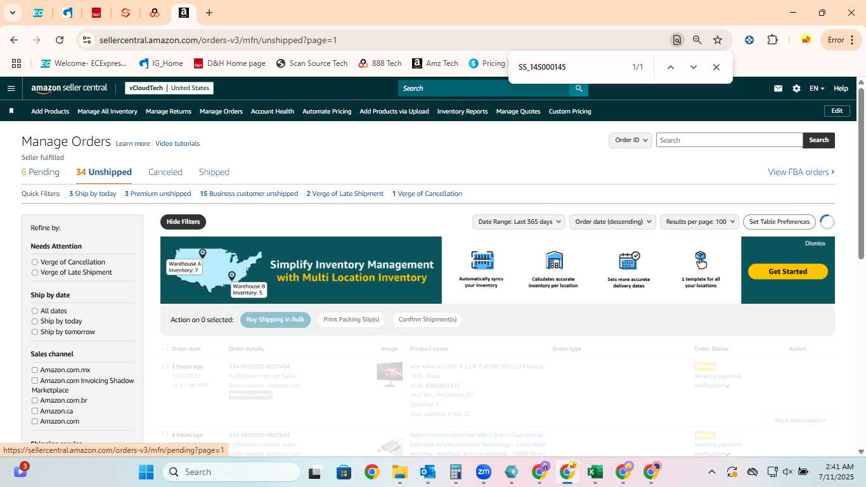The image size is (866, 487).
Task: Reload the page with the refresh icon
Action: pyautogui.click(x=60, y=40)
